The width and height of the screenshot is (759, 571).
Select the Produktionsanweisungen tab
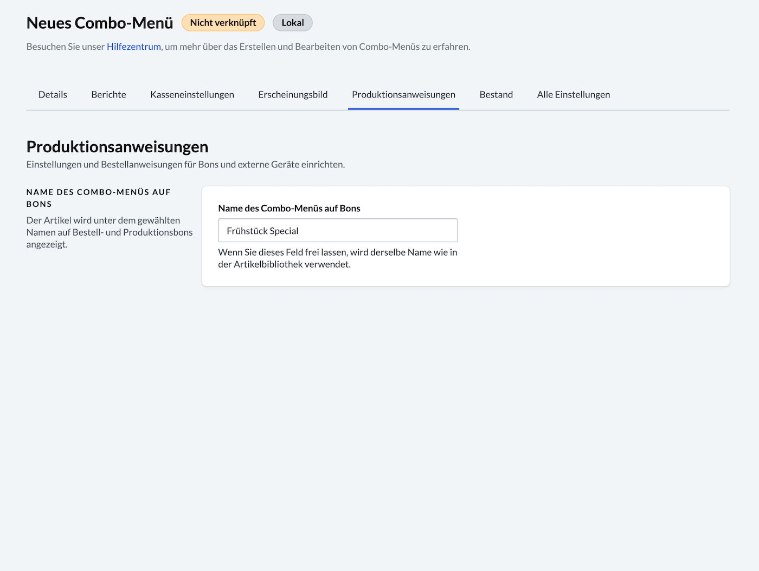pyautogui.click(x=403, y=94)
